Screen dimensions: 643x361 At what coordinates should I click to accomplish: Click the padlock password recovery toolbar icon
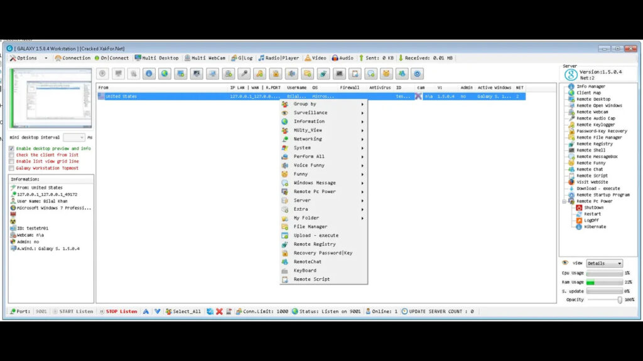(x=276, y=74)
